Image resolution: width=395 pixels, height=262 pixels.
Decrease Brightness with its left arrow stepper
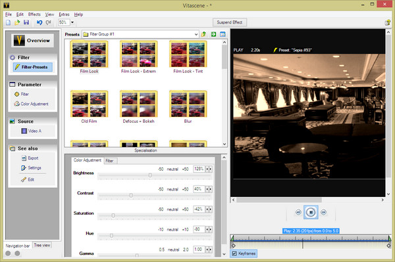207,169
